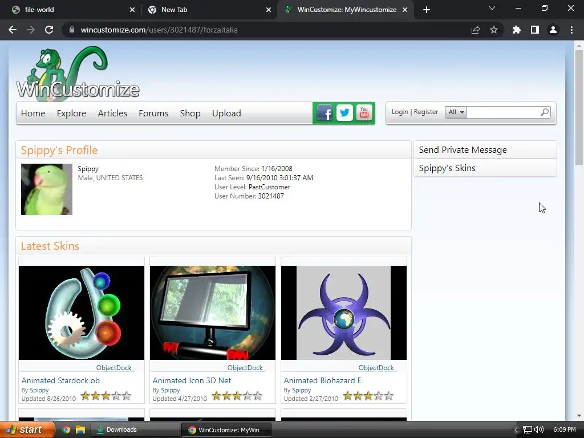
Task: Launch Chrome from taskbar quick launch
Action: click(66, 429)
